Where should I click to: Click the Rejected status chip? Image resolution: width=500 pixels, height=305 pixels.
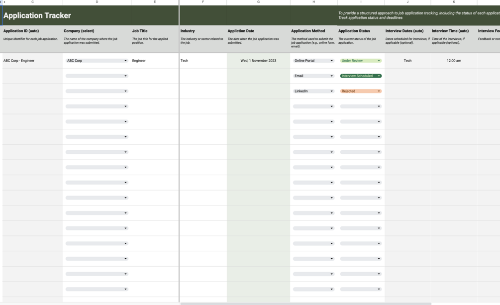361,91
